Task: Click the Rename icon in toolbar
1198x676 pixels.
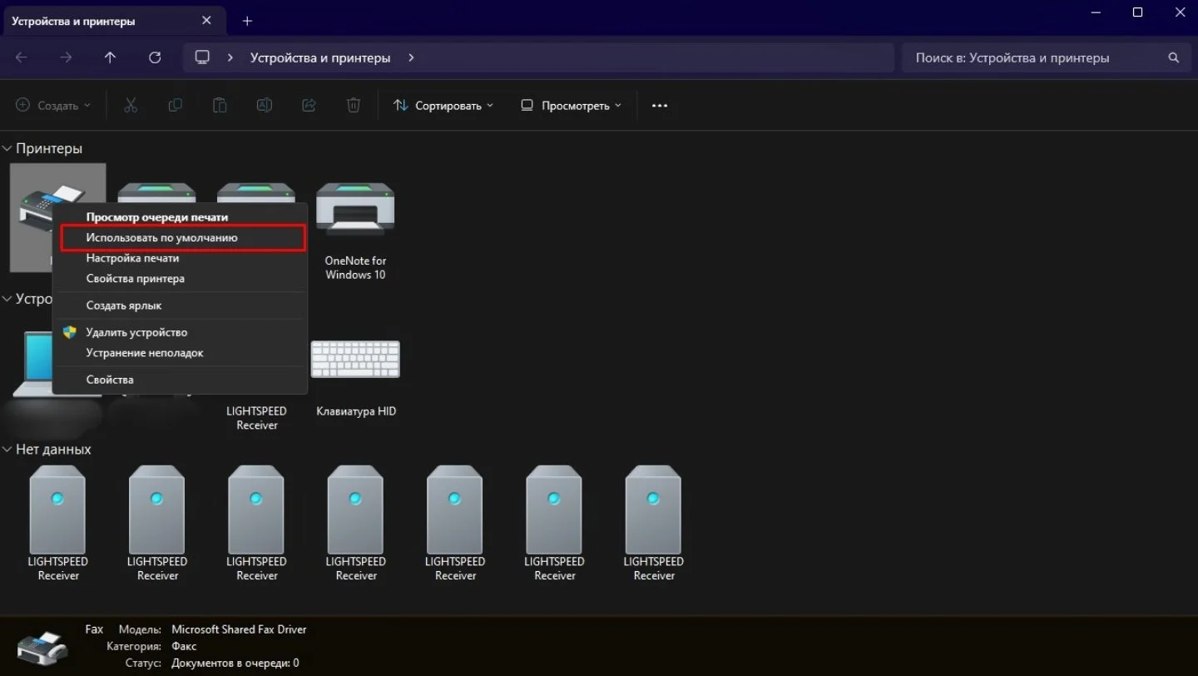Action: pyautogui.click(x=264, y=106)
